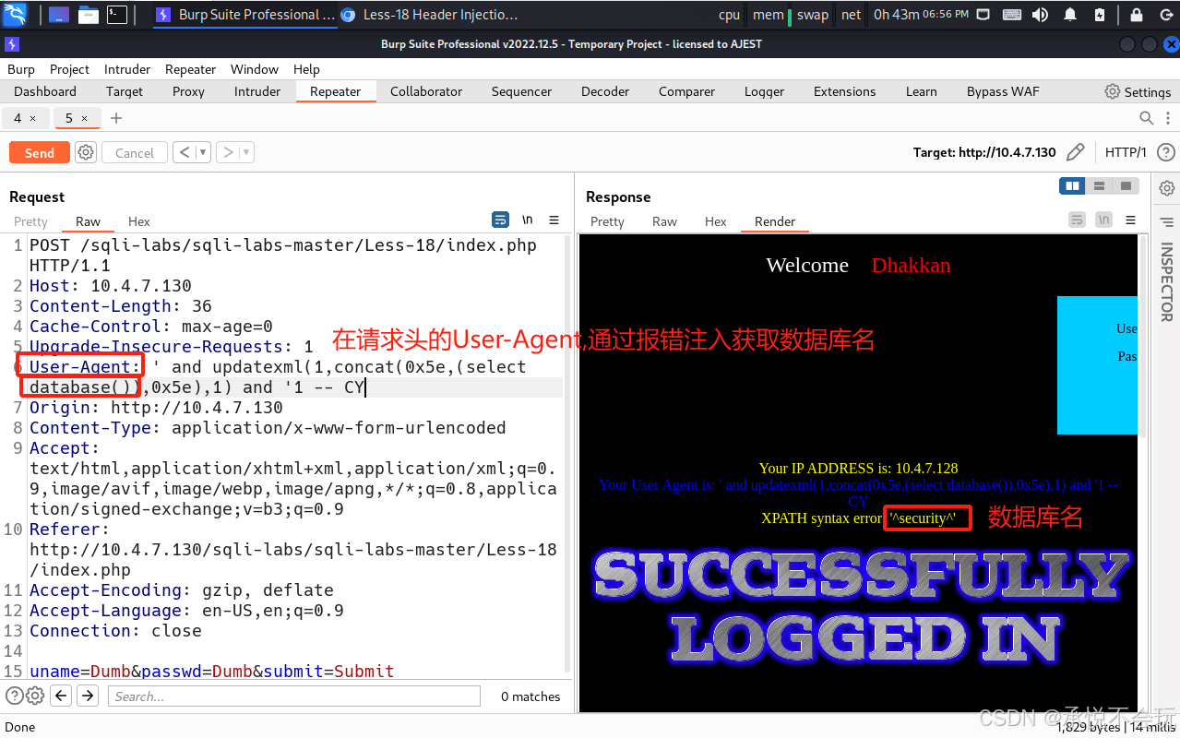Open notifications bell in tray
This screenshot has width=1180, height=738.
(1070, 14)
